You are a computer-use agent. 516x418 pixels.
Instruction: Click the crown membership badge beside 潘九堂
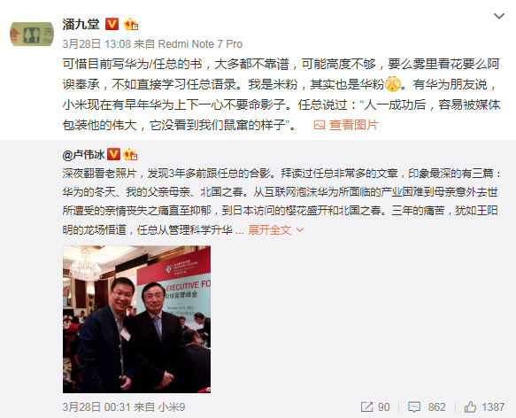coord(131,24)
